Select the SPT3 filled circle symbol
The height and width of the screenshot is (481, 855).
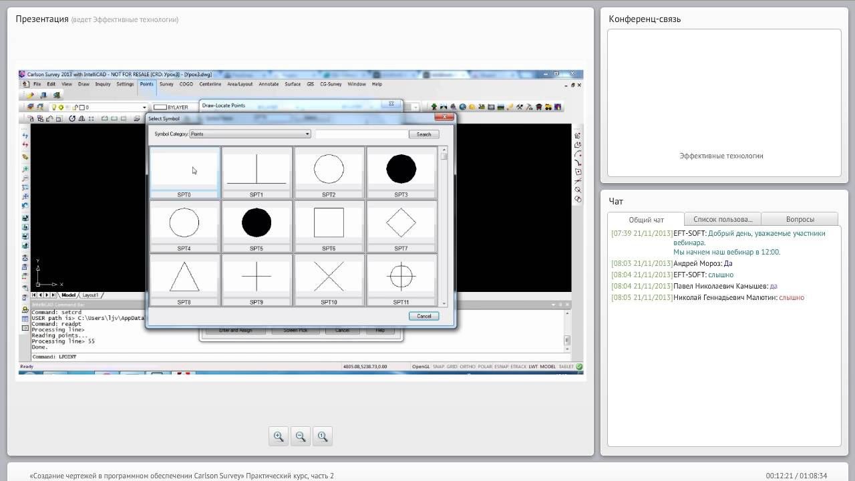401,169
